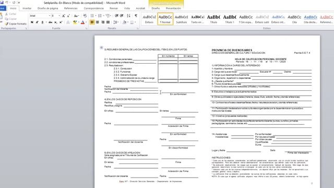The width and height of the screenshot is (334, 188).
Task: Open the Revisar tab
Action: tap(114, 8)
